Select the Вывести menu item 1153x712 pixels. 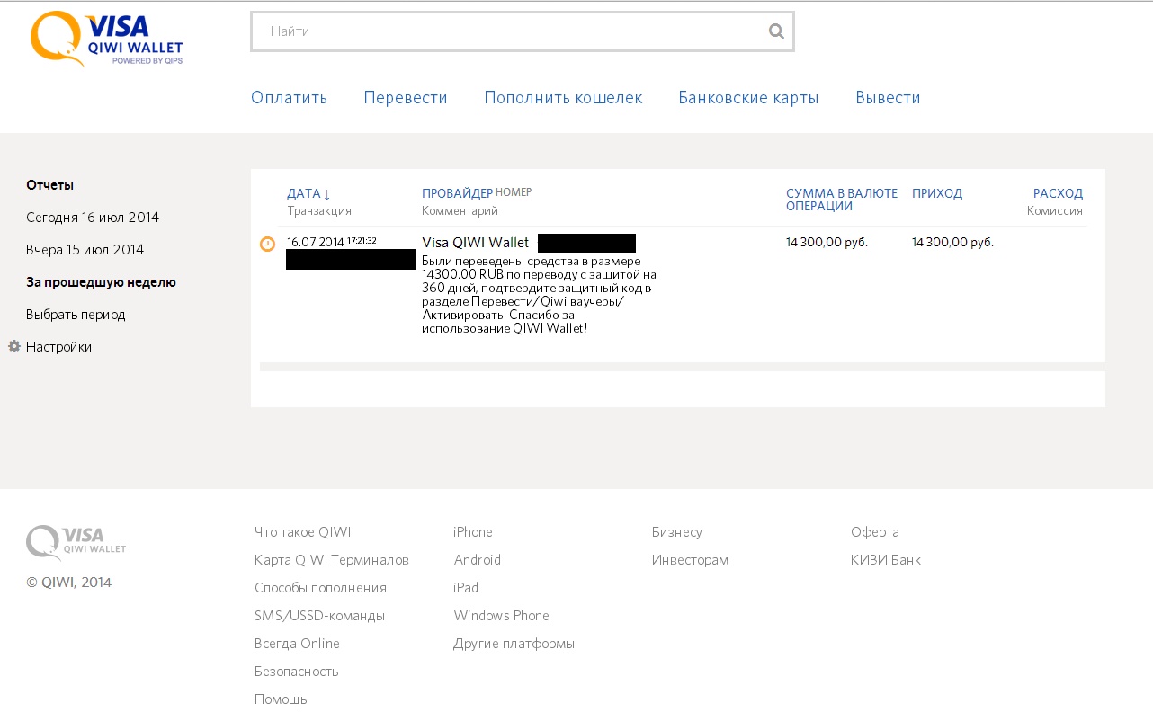pos(888,98)
